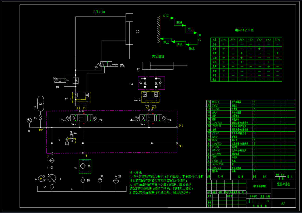Pick the shut-off valve symbol numbered 10
This screenshot has height=213, width=302.
[x=41, y=117]
